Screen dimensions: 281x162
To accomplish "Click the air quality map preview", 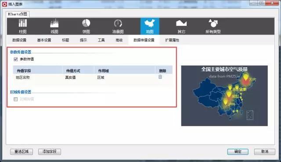I will (224, 96).
